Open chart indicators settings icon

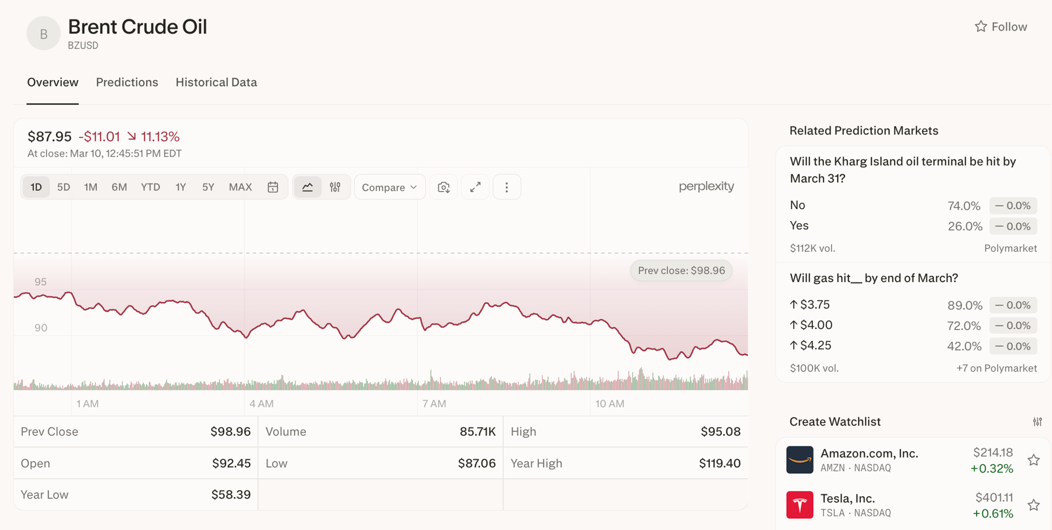pos(335,187)
